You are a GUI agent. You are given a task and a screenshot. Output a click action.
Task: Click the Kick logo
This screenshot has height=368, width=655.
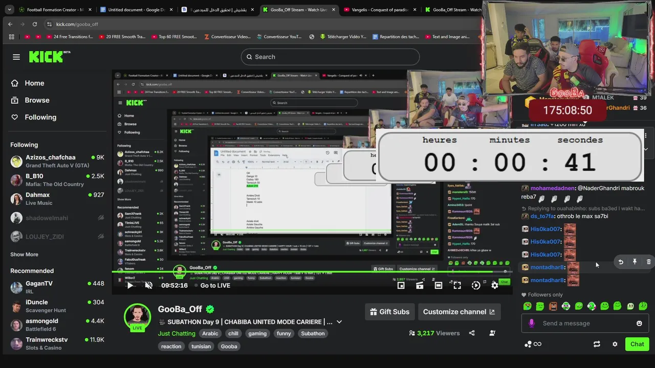[x=49, y=56]
